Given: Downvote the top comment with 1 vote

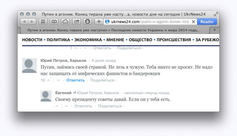Looking at the screenshot, I should [x=86, y=48].
